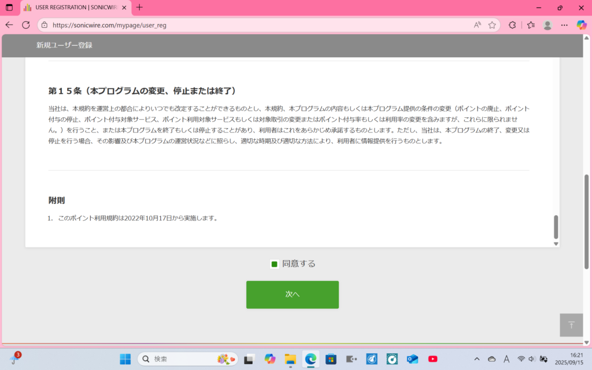Open the browser Extensions puzzle icon
592x370 pixels.
[512, 25]
